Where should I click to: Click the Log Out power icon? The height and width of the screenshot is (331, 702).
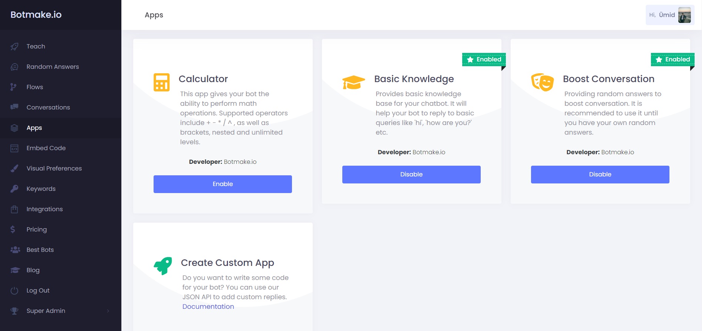[14, 291]
